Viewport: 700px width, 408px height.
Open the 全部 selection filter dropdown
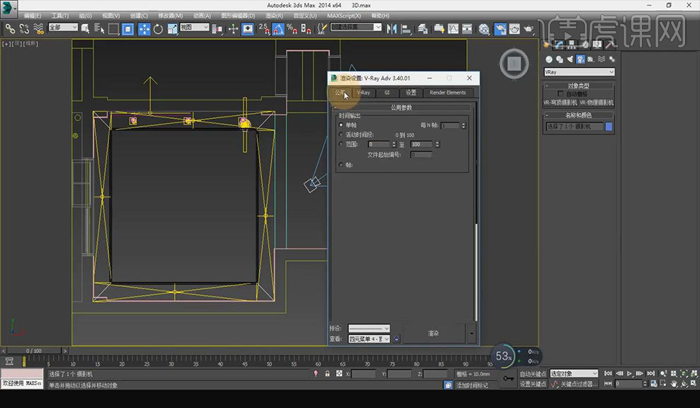pos(63,28)
